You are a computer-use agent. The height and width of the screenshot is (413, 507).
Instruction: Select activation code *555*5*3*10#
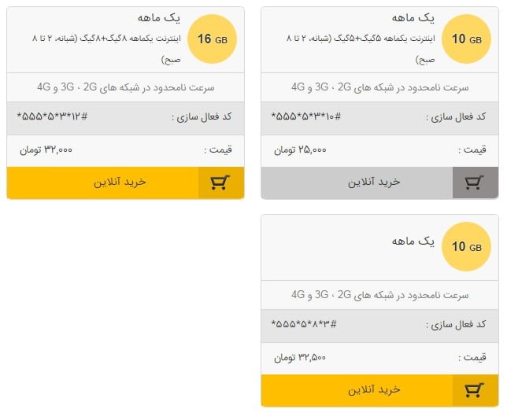306,117
